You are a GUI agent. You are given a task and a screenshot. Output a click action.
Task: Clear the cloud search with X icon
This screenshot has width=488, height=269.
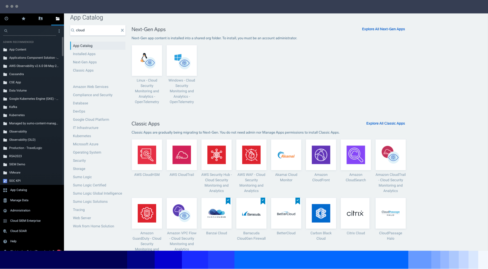coord(122,30)
